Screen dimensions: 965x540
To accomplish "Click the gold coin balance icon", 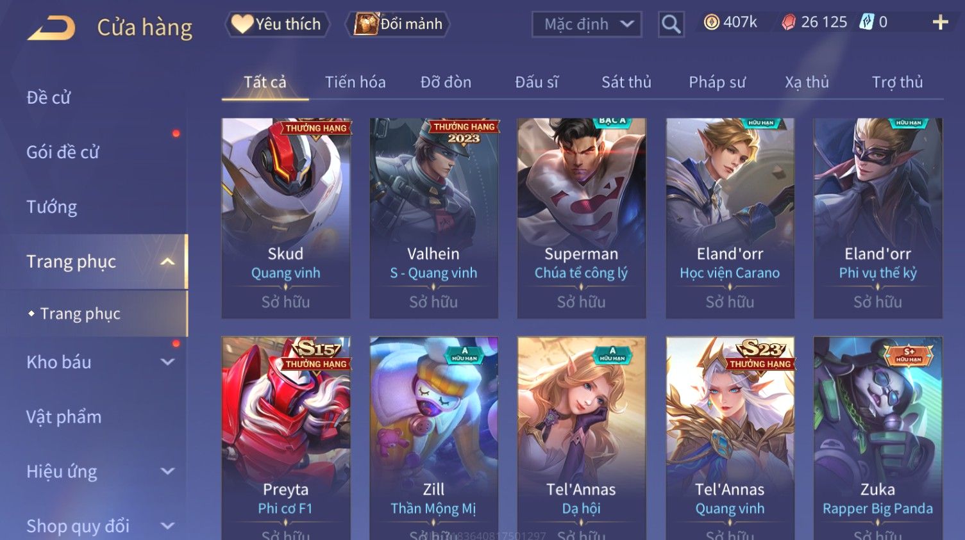I will click(x=711, y=22).
